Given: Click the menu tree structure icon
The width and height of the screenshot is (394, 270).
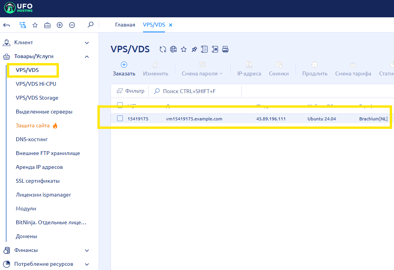Looking at the screenshot, I should point(23,25).
